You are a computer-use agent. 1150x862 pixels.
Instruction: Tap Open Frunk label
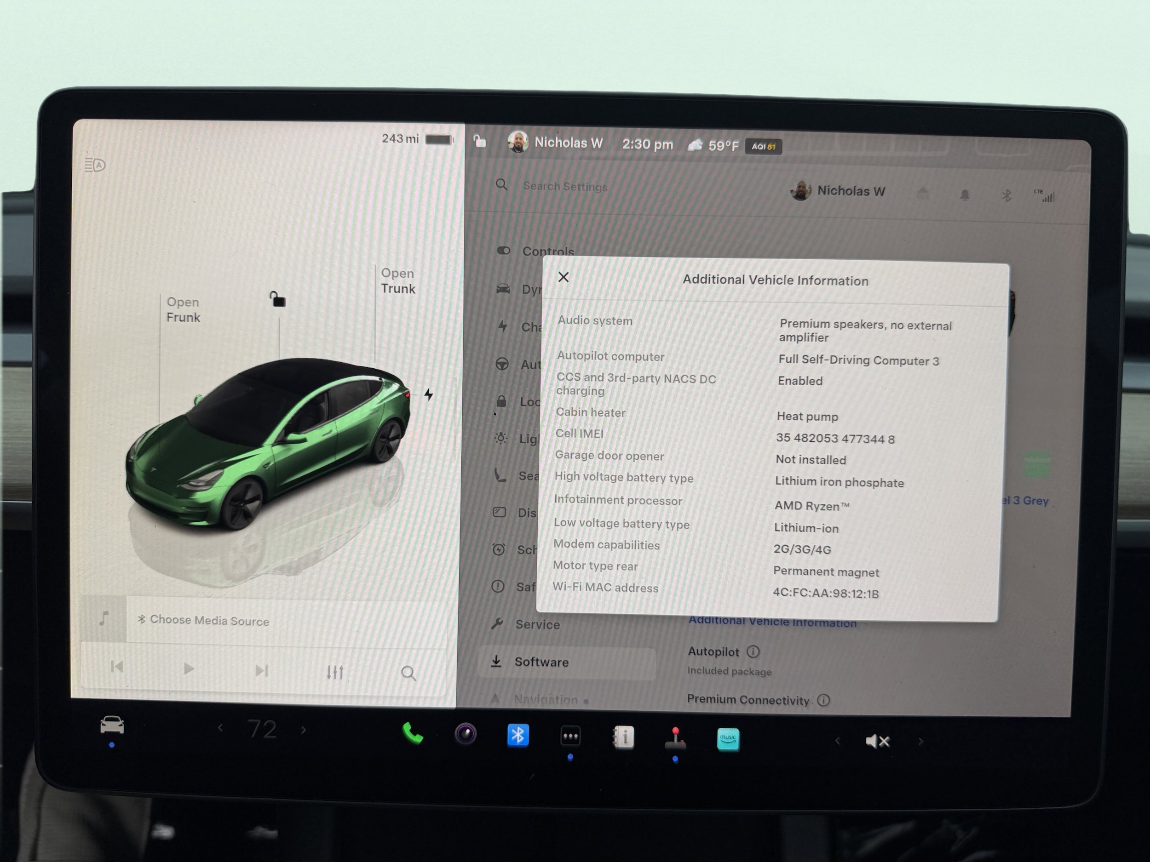coord(183,310)
